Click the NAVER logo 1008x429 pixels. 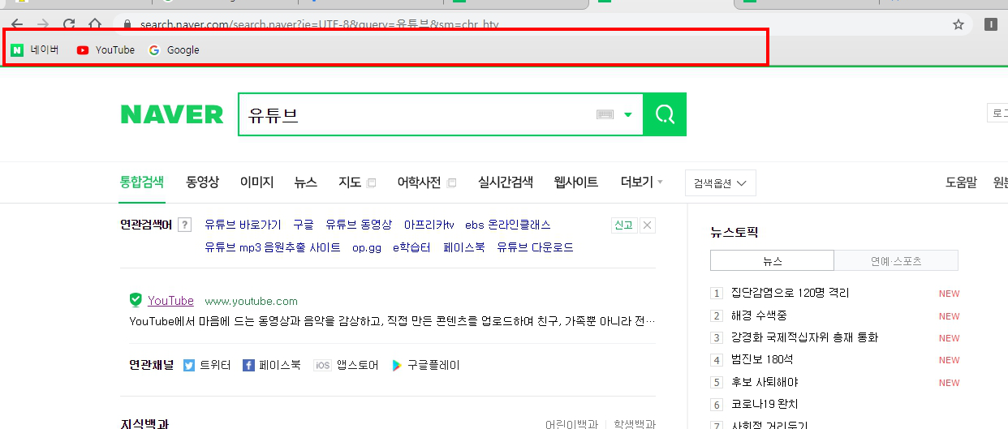[172, 114]
